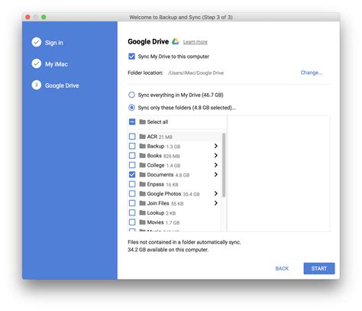Check the College folder checkbox
The width and height of the screenshot is (362, 311).
[x=132, y=165]
